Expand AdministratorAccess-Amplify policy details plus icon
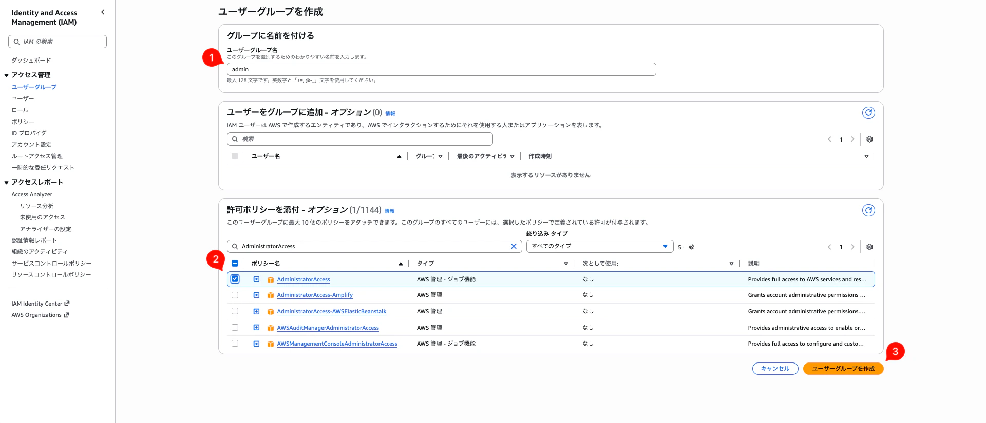 (x=256, y=295)
